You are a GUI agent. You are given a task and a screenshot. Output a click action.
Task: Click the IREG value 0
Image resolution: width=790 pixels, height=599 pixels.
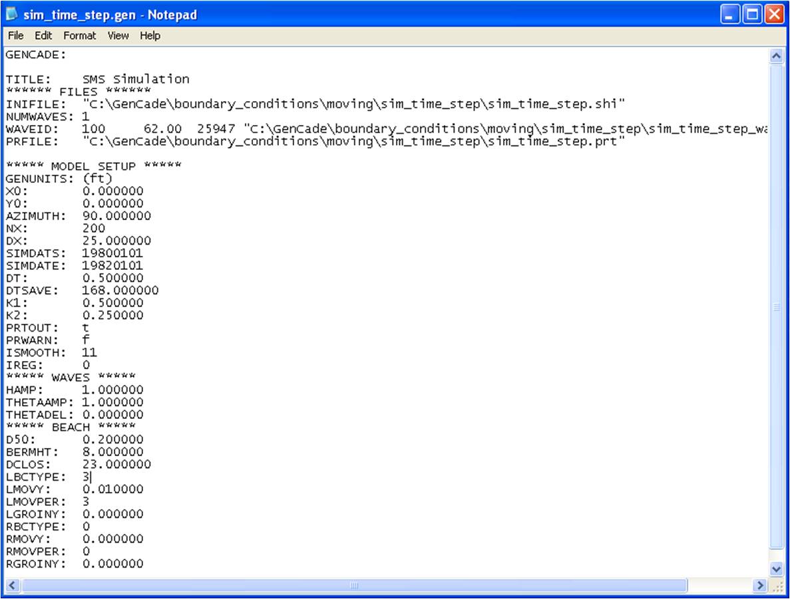[86, 365]
